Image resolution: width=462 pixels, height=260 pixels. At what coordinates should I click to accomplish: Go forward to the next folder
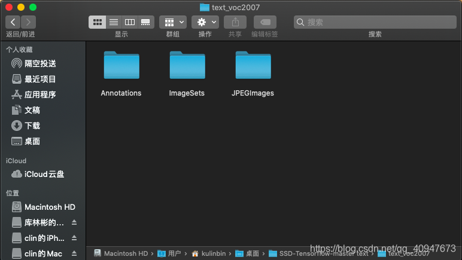28,22
